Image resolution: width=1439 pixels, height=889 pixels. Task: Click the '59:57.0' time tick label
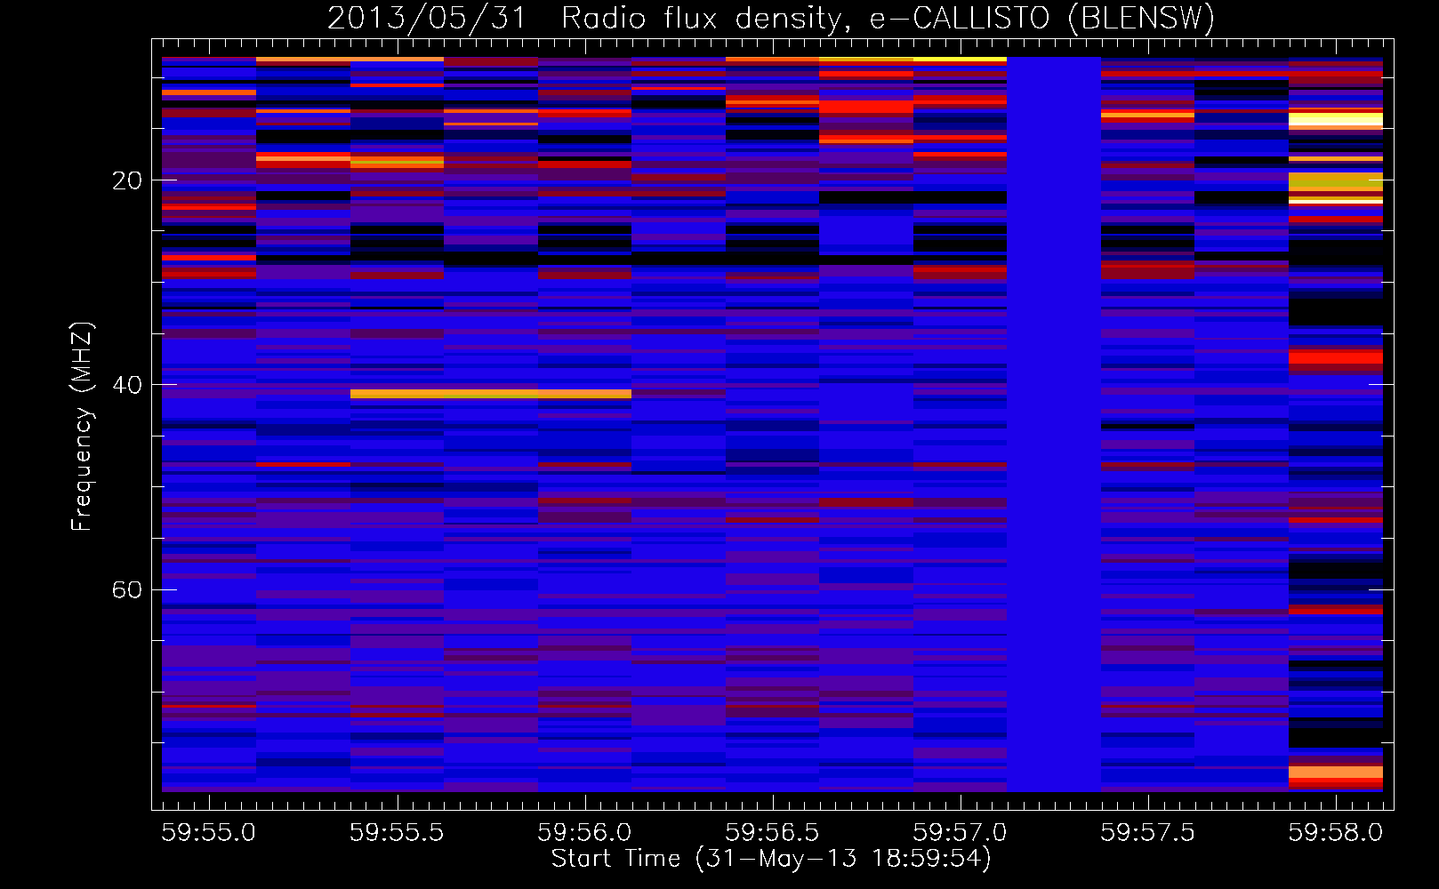[961, 833]
